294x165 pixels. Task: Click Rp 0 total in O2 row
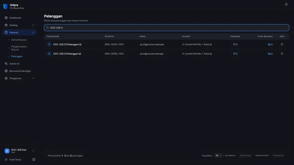tap(270, 44)
